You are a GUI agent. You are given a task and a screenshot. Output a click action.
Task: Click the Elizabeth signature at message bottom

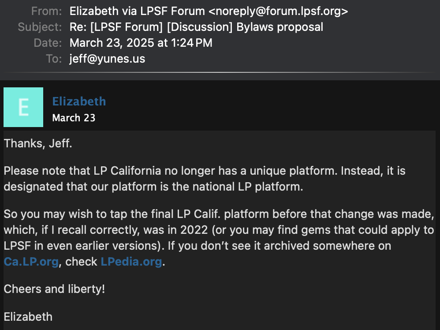coord(28,317)
